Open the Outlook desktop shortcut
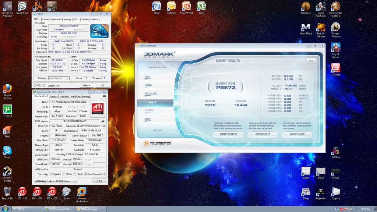 pyautogui.click(x=172, y=8)
